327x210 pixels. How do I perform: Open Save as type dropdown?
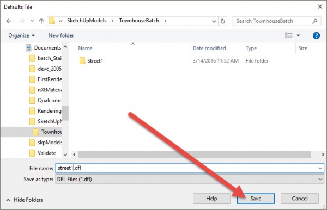tap(190, 179)
